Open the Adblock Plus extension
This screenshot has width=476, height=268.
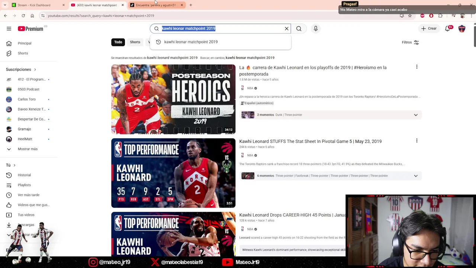[422, 16]
